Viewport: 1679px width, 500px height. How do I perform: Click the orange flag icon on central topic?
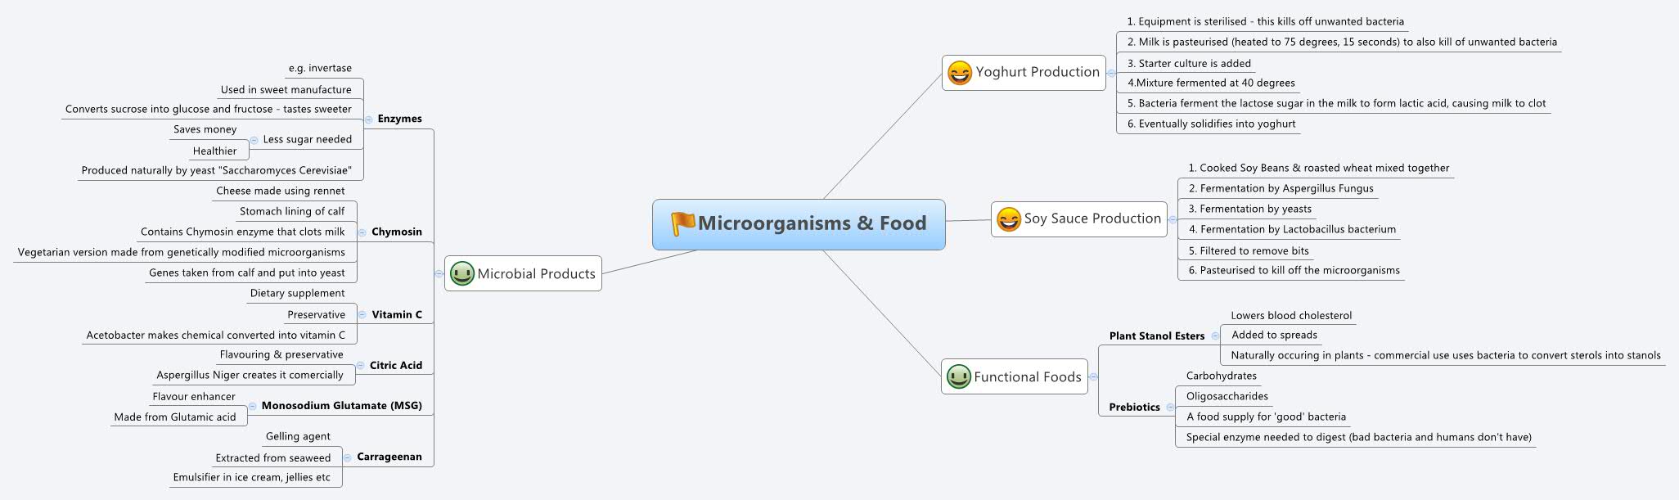point(682,223)
